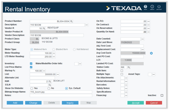169x110 pixels.
Task: Open the Vendor # lookup magnifier
Action: click(44, 29)
